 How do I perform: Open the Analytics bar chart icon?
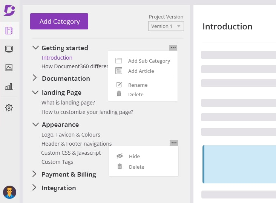(x=9, y=87)
